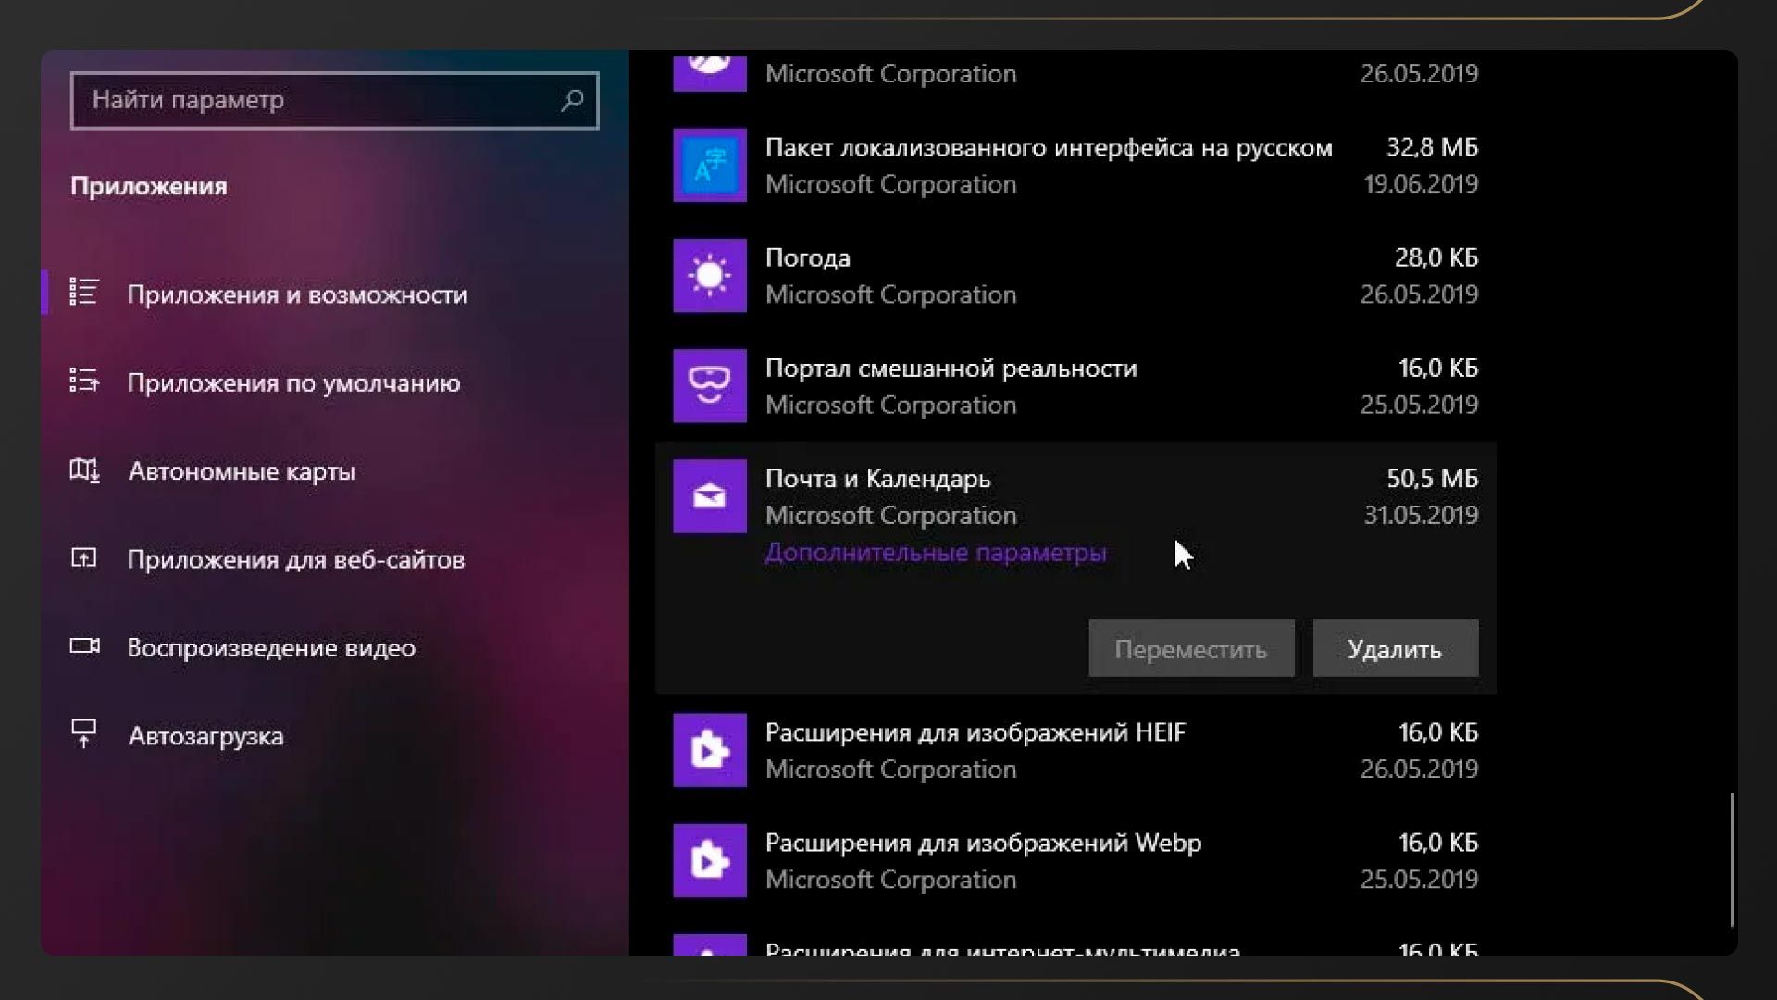Open Приложения и возможности section
This screenshot has width=1777, height=1000.
point(296,294)
